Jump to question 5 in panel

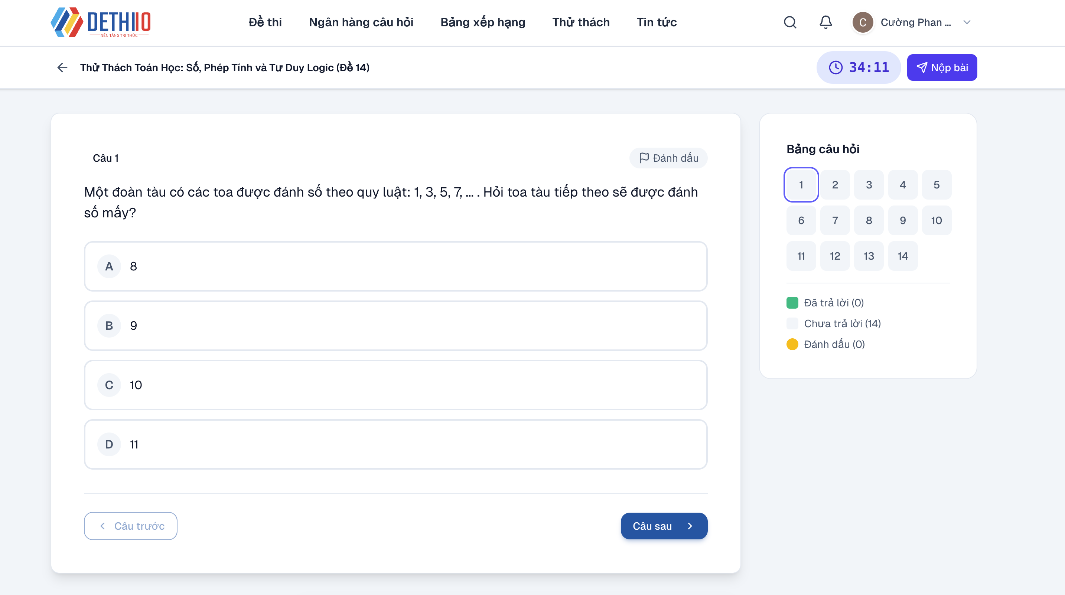[937, 185]
